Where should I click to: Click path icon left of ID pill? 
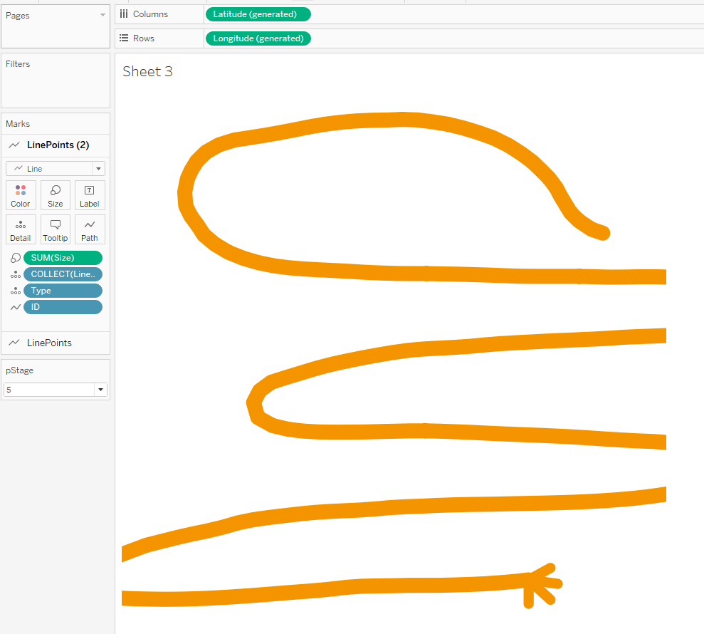point(16,307)
